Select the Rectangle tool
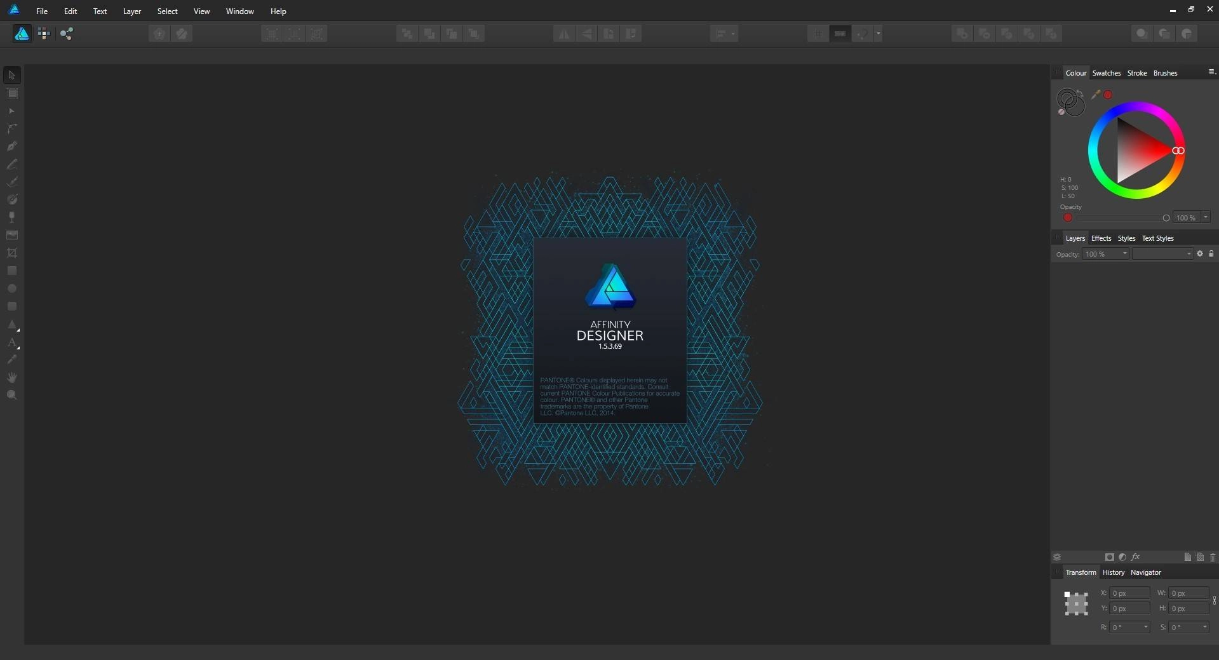The image size is (1219, 660). click(11, 271)
